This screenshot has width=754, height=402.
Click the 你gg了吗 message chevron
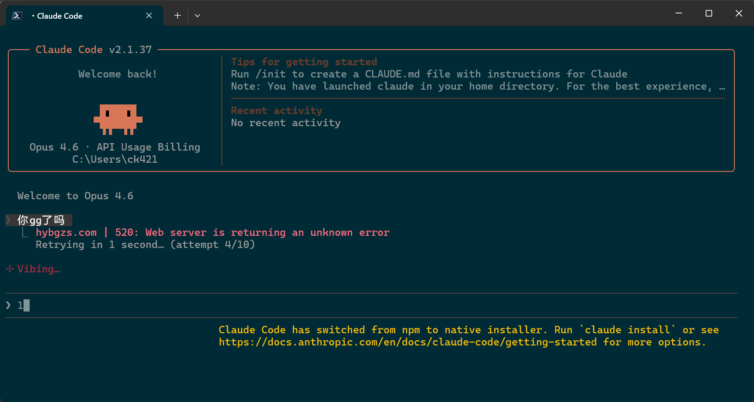8,220
